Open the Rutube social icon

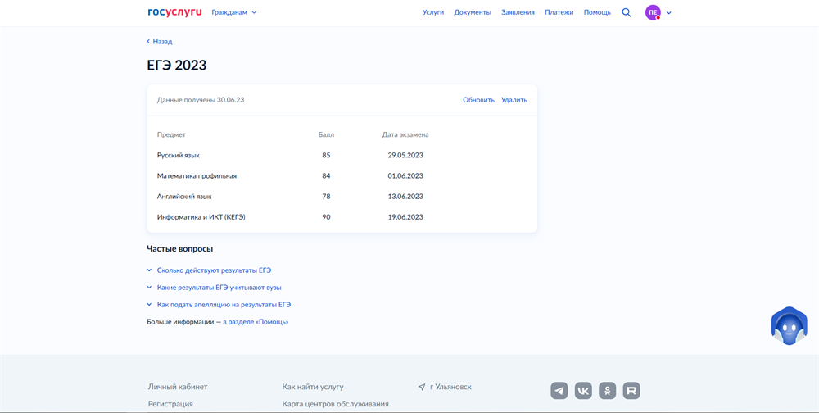631,391
